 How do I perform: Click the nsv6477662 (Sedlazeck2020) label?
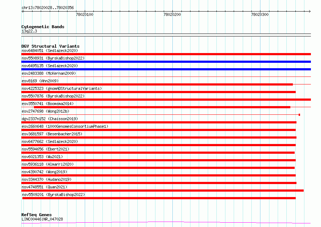tap(50, 141)
